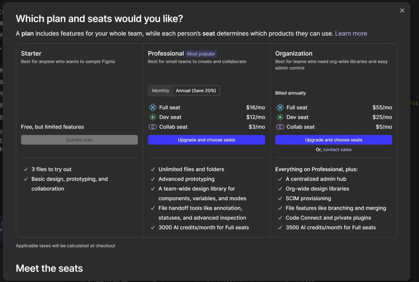The width and height of the screenshot is (419, 282).
Task: Select Annual (Save 20%) billing
Action: pyautogui.click(x=196, y=91)
